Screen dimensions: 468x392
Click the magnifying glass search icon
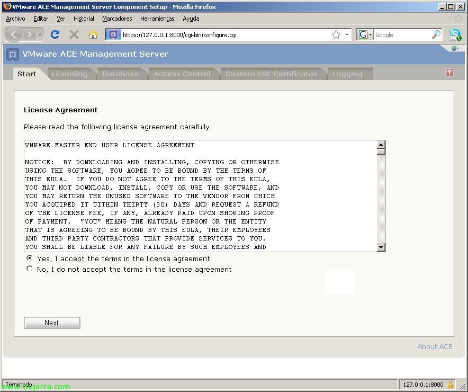point(436,34)
